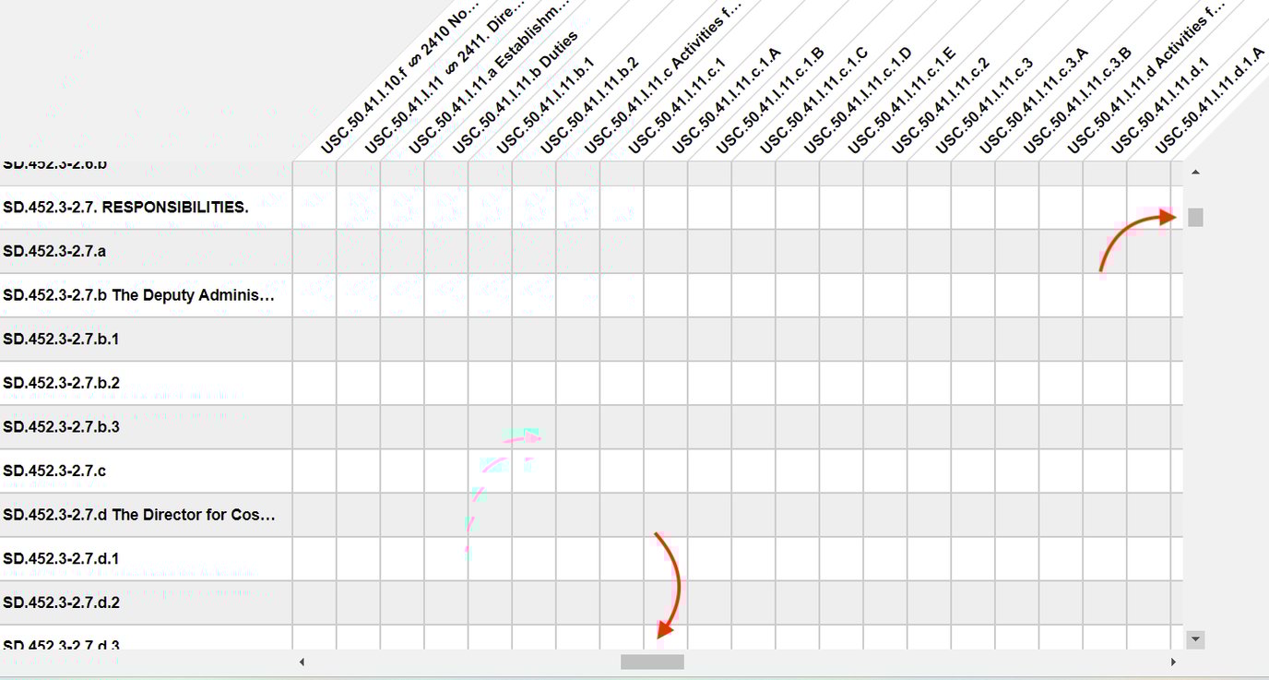
Task: Click the vertical scrollbar up arrow
Action: 1195,171
